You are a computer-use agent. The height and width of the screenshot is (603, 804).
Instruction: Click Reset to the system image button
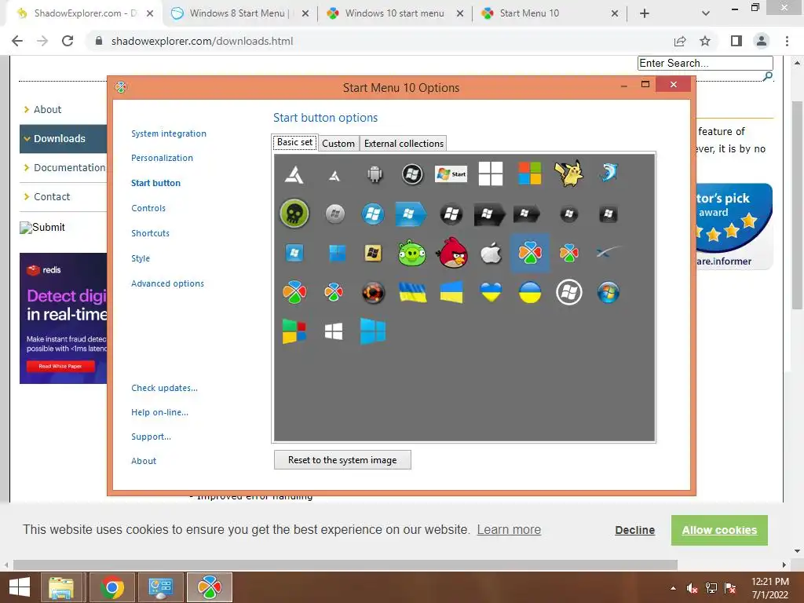click(x=342, y=460)
